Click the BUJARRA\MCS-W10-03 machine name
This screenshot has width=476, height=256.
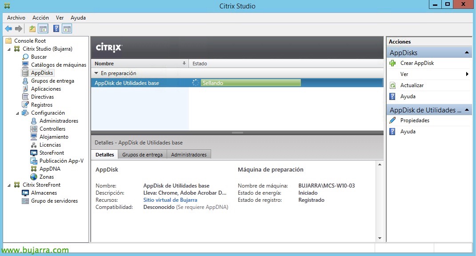pyautogui.click(x=327, y=185)
